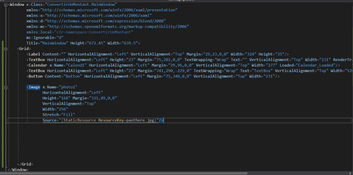Click the xmlns:mc markup-compatibility URL
This screenshot has height=175, width=353.
coord(118,27)
